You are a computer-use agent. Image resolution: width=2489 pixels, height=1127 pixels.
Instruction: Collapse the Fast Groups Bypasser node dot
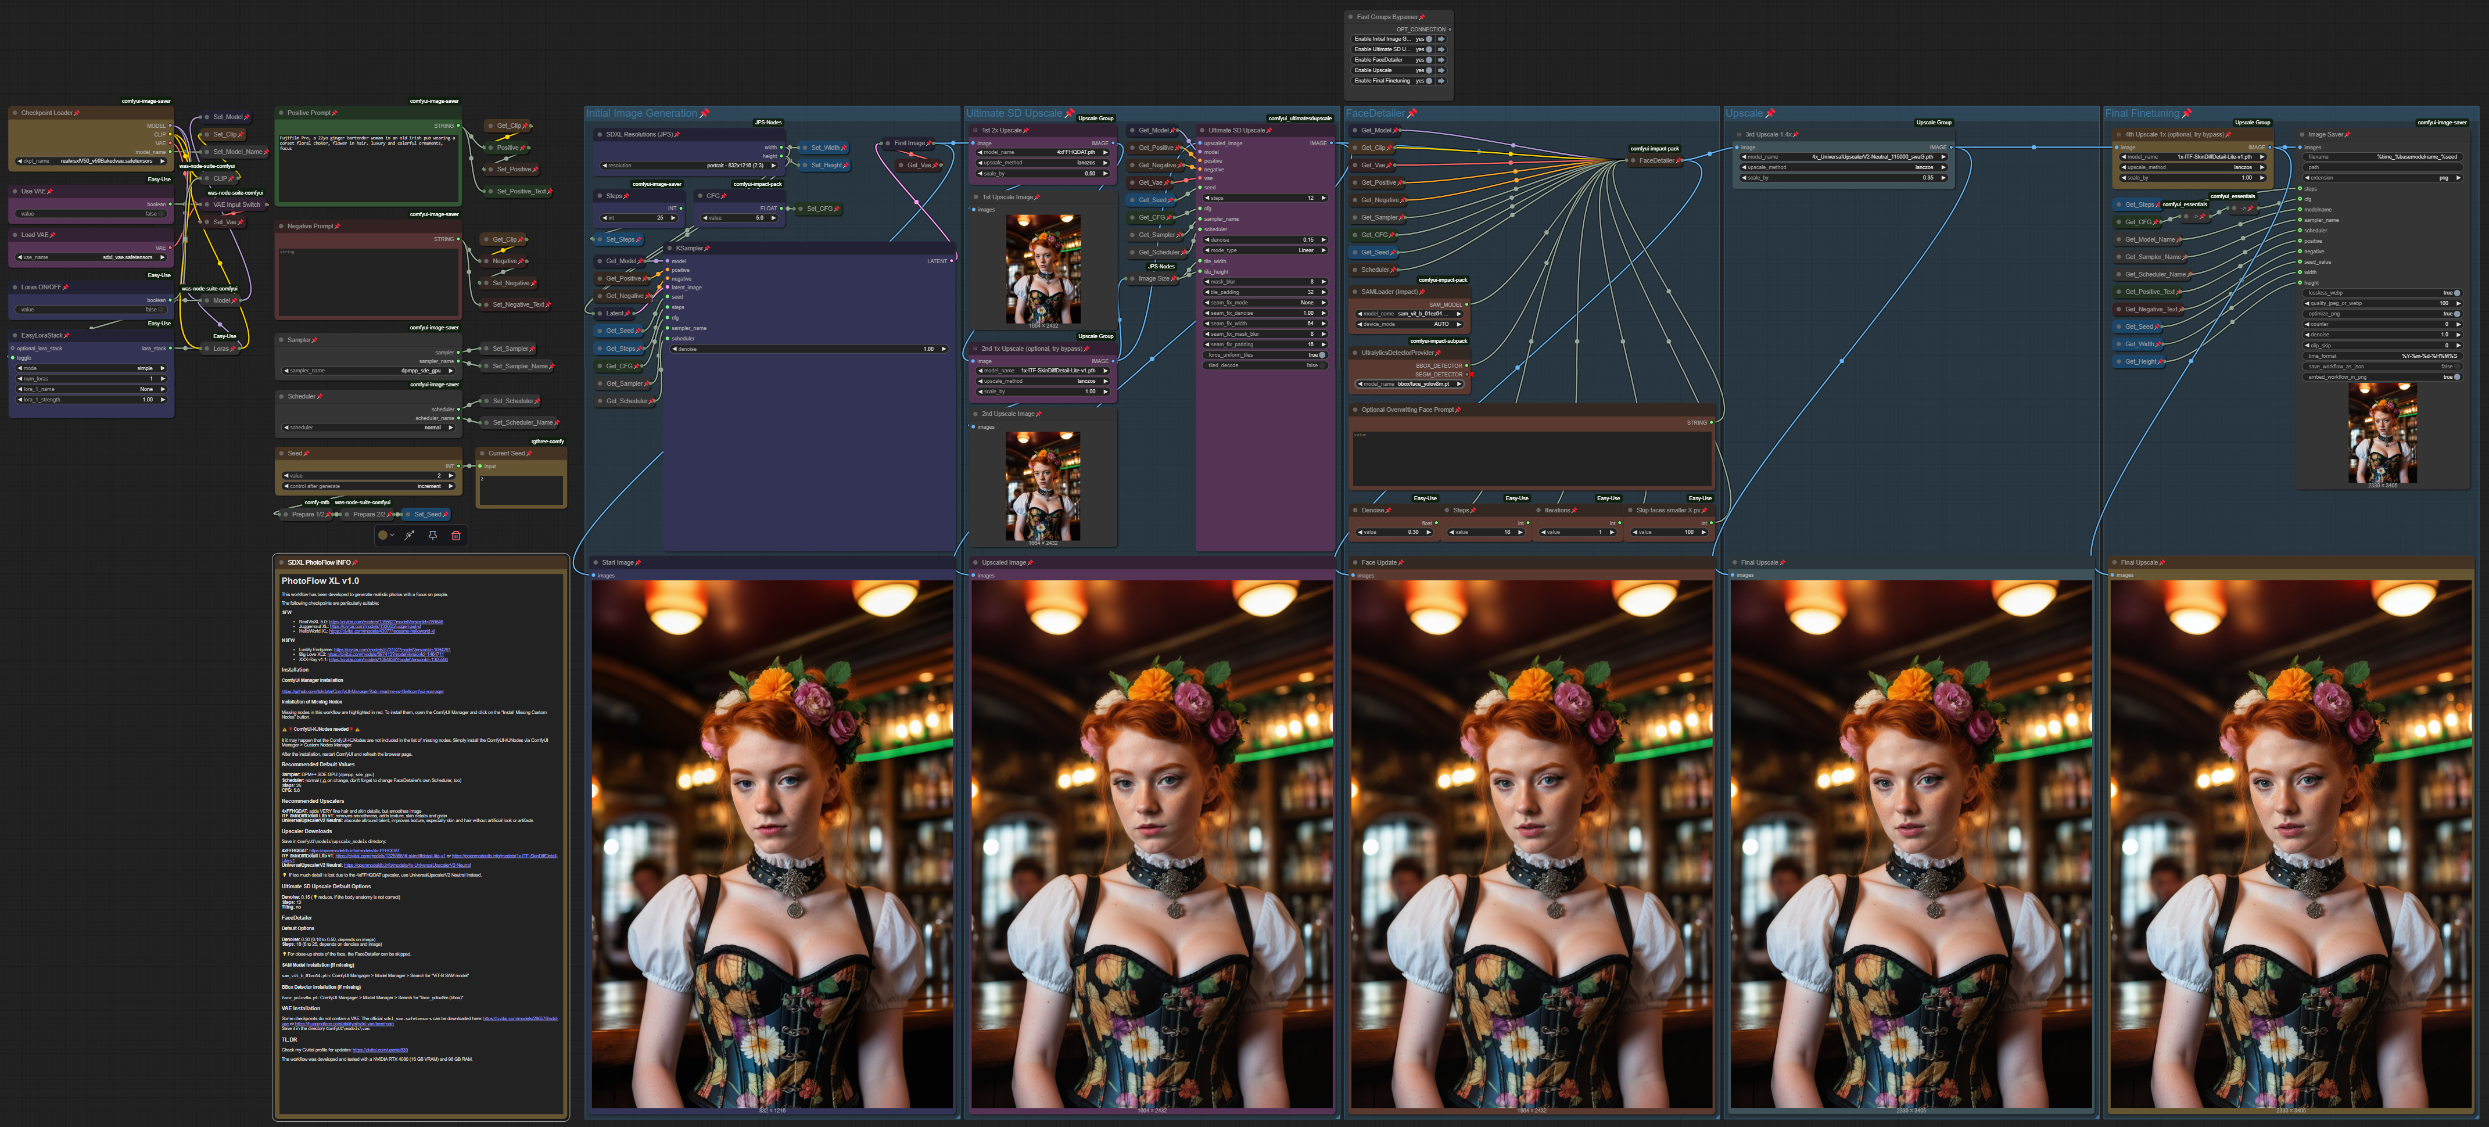(x=1351, y=17)
